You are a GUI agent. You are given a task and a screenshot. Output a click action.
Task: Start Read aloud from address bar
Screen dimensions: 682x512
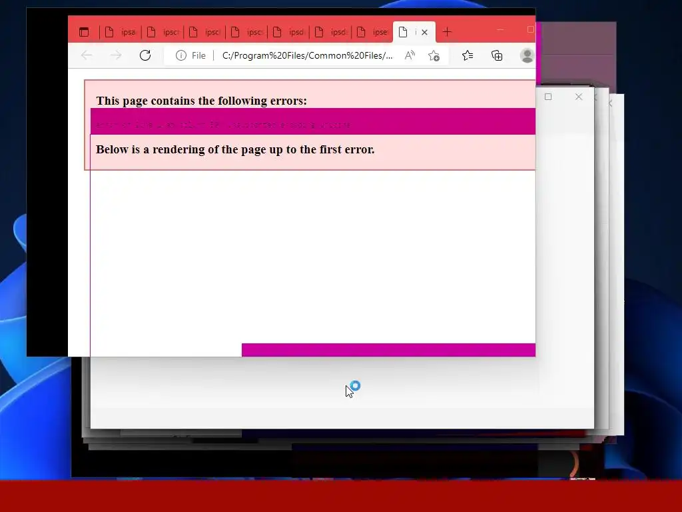tap(410, 55)
